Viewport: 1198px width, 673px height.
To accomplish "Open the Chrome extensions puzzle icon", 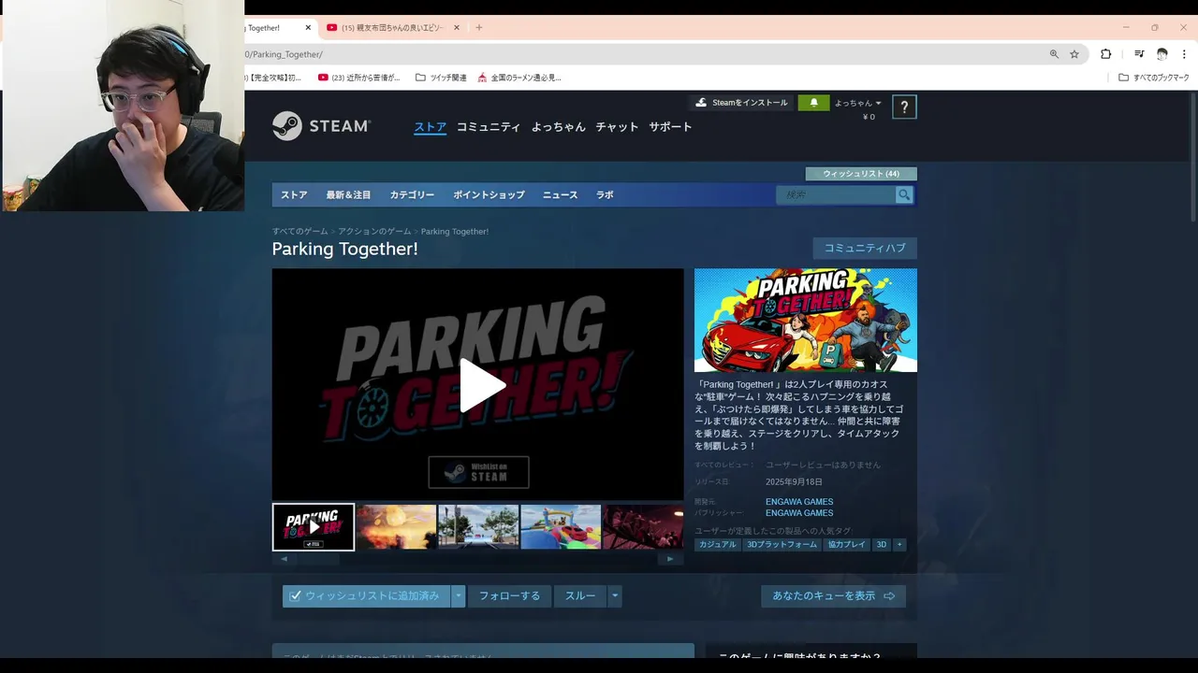I will (1105, 54).
